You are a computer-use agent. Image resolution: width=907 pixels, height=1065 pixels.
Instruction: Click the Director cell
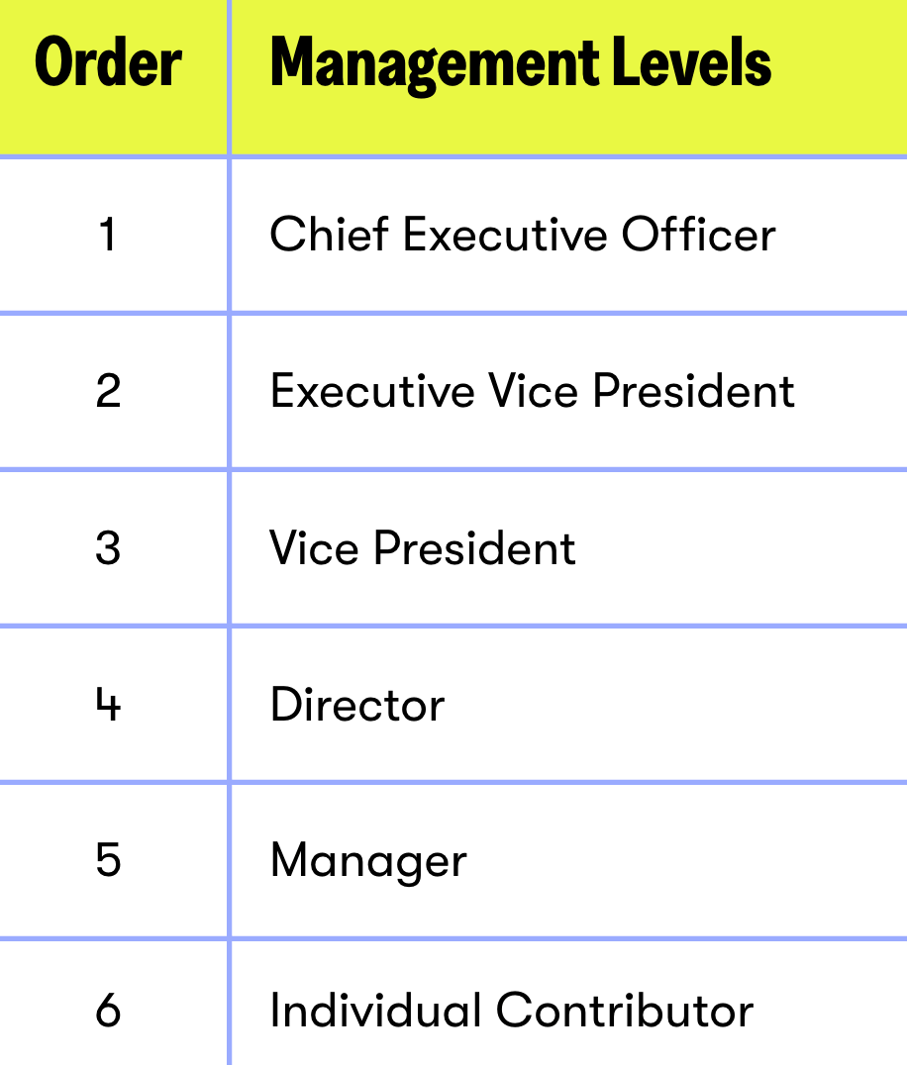(357, 704)
